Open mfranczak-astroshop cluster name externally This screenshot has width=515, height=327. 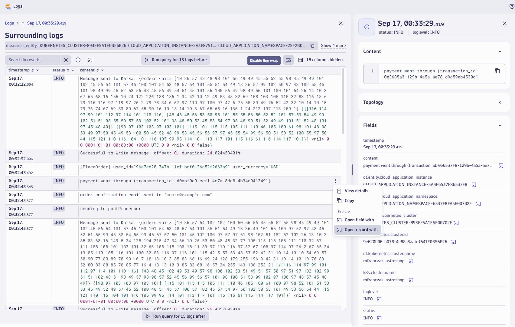[411, 261]
